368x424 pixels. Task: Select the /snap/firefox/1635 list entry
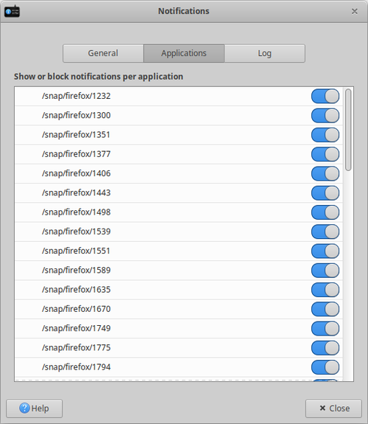179,290
